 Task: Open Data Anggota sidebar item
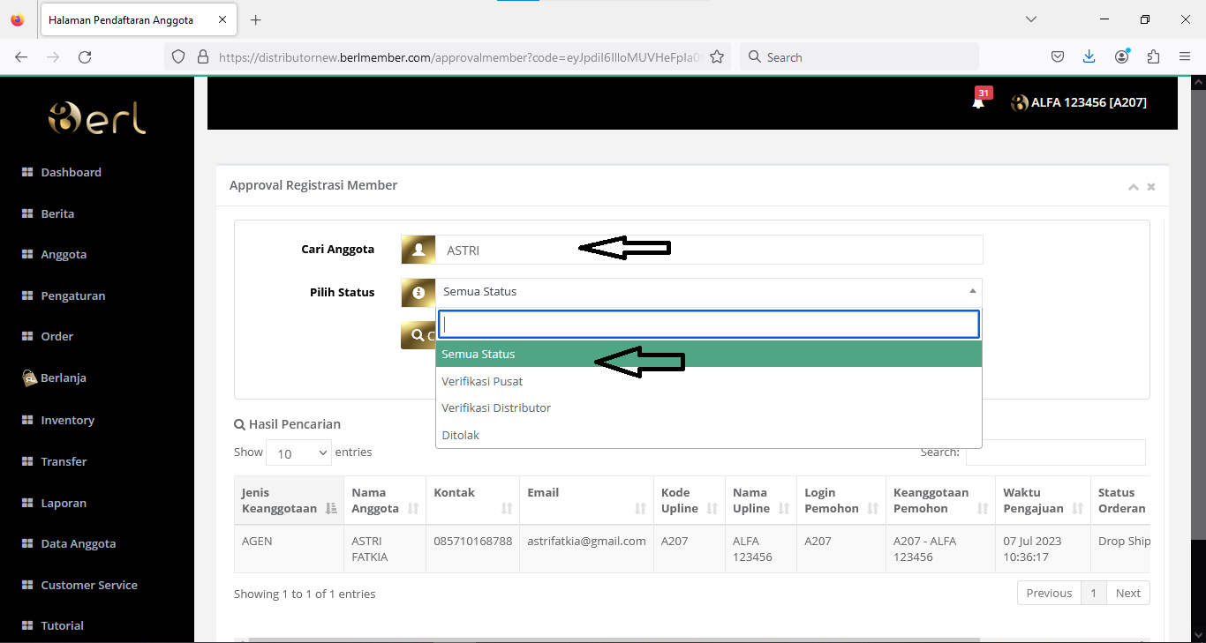coord(78,543)
